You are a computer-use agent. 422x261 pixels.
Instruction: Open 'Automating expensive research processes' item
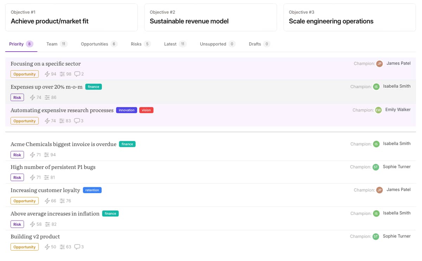tap(62, 110)
